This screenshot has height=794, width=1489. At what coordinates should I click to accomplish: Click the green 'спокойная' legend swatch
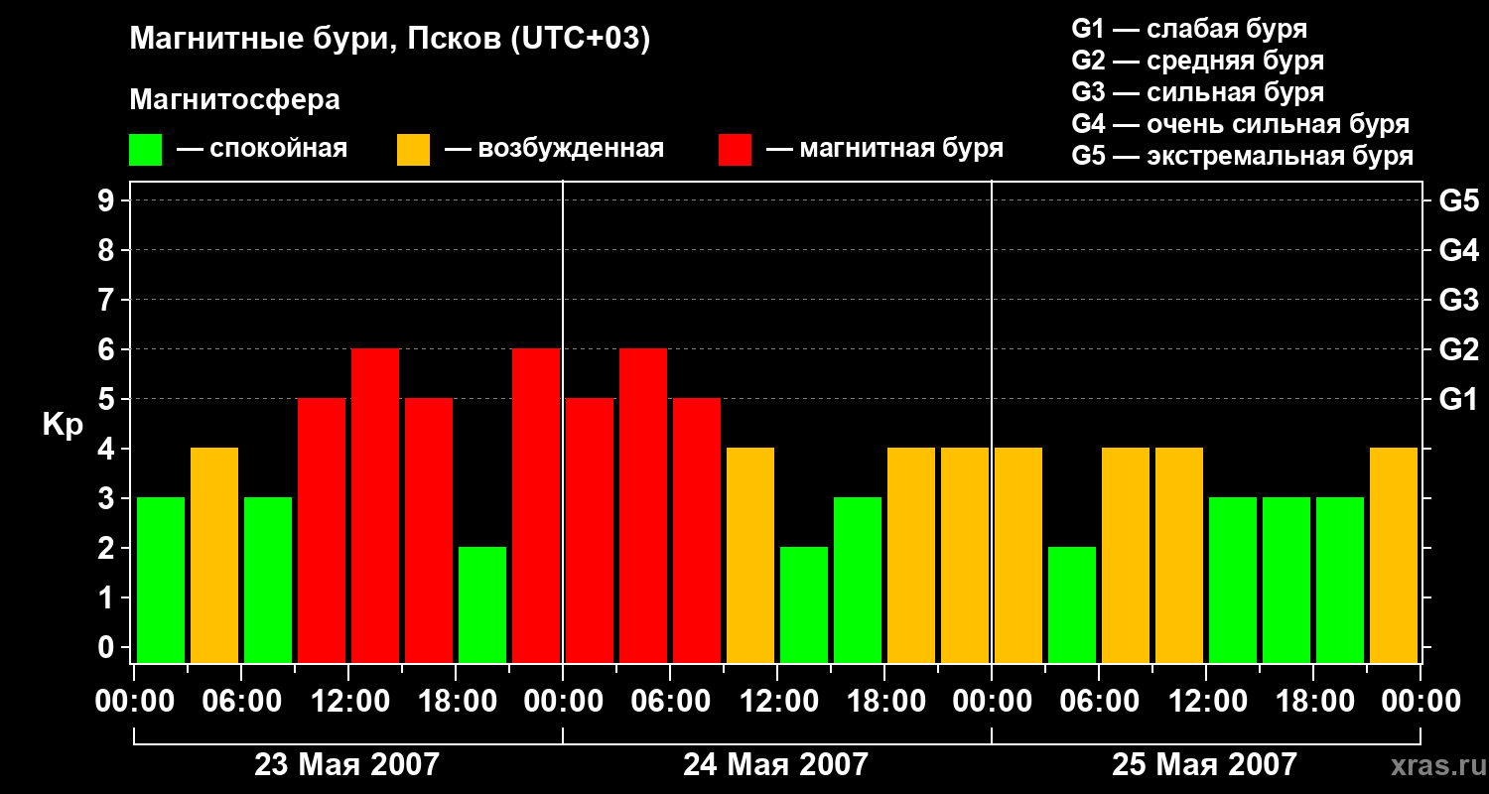pos(145,150)
